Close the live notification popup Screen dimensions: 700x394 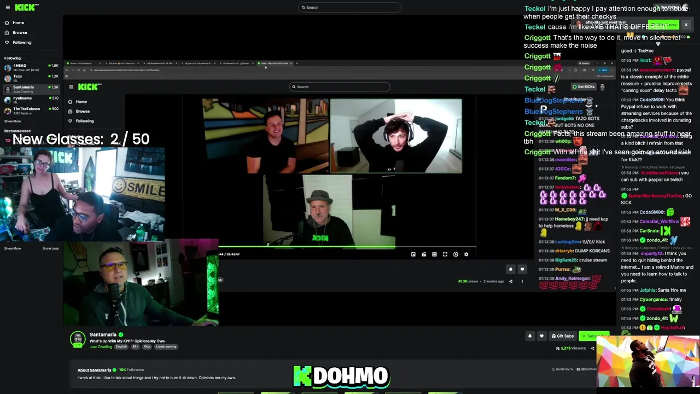686,25
